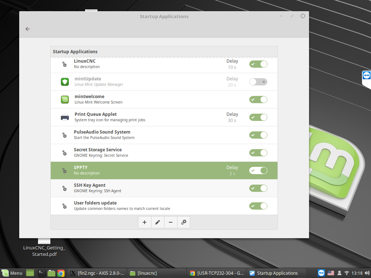The height and width of the screenshot is (278, 371).
Task: Click the LinuxCNC gear icon
Action: [x=64, y=64]
